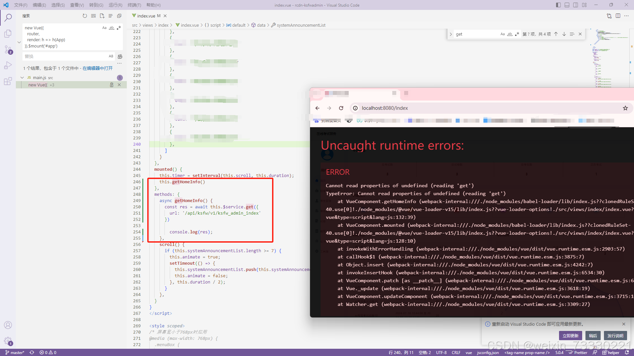
Task: Refresh the search results
Action: pos(85,16)
